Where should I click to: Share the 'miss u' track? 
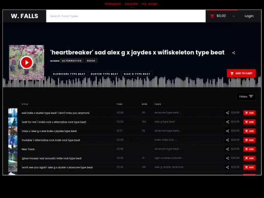pyautogui.click(x=227, y=131)
